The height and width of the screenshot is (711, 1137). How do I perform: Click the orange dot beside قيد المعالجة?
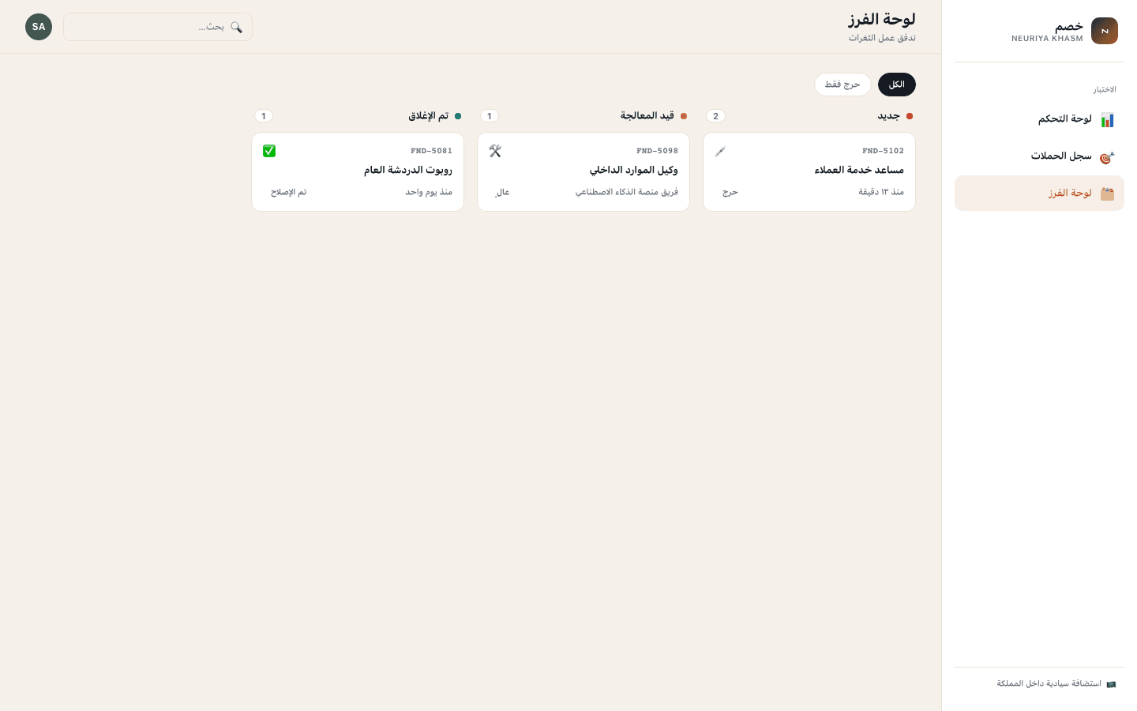(684, 116)
